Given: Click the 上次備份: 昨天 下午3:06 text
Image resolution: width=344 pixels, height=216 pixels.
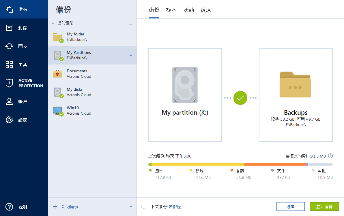Looking at the screenshot, I should point(170,156).
